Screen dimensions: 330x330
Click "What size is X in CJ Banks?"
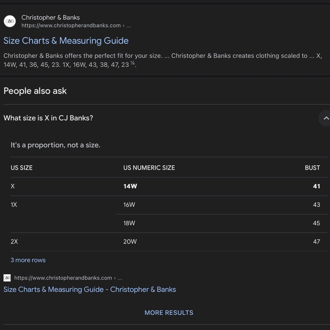click(48, 118)
